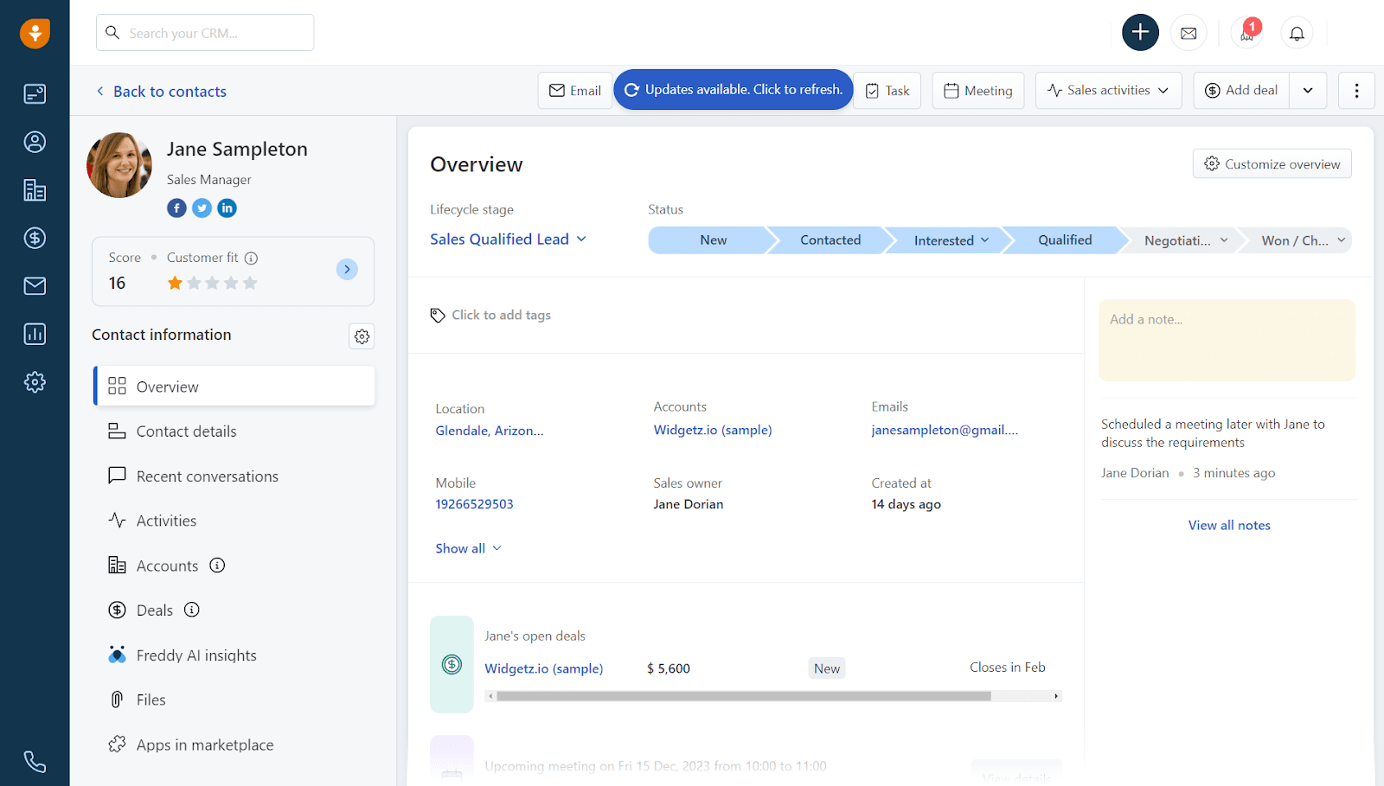Open the email inbox envelope icon top right
Viewport: 1384px width, 786px height.
(1189, 32)
